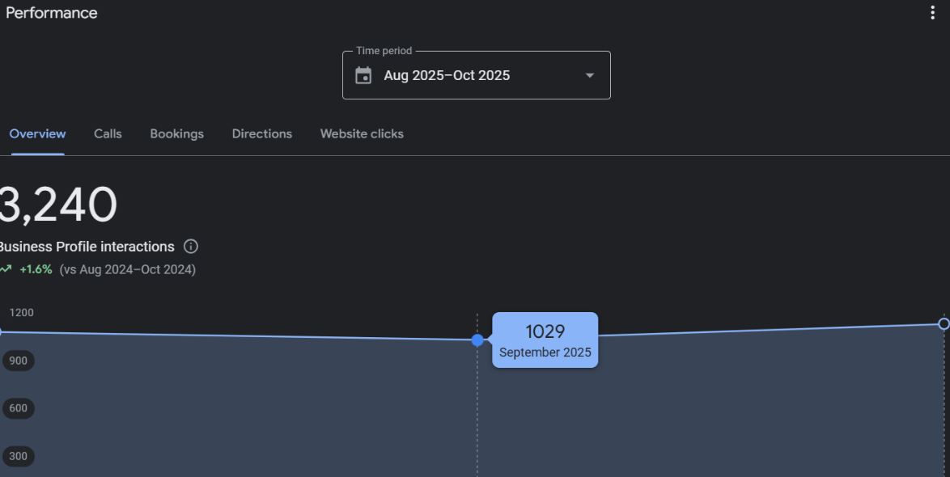The image size is (950, 477).
Task: Select the September 2025 data point on chart
Action: (x=477, y=340)
